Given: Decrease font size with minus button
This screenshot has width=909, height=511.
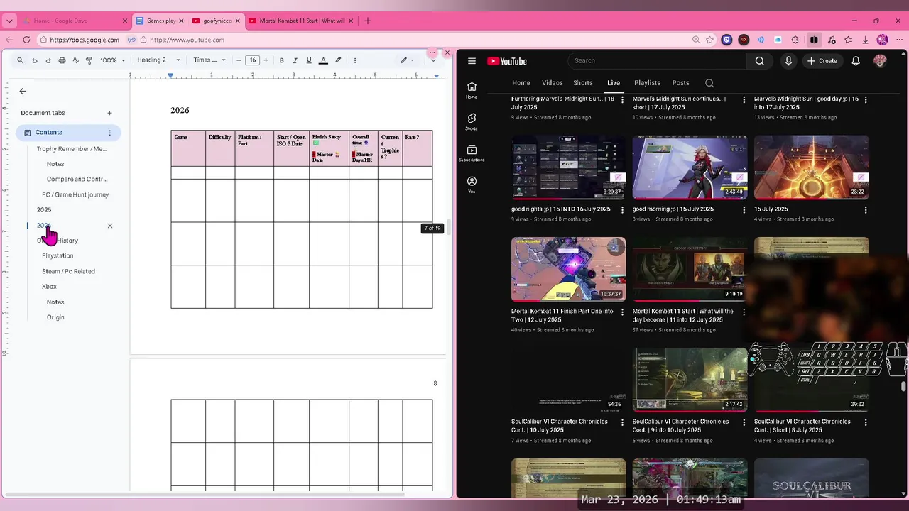Looking at the screenshot, I should (239, 60).
